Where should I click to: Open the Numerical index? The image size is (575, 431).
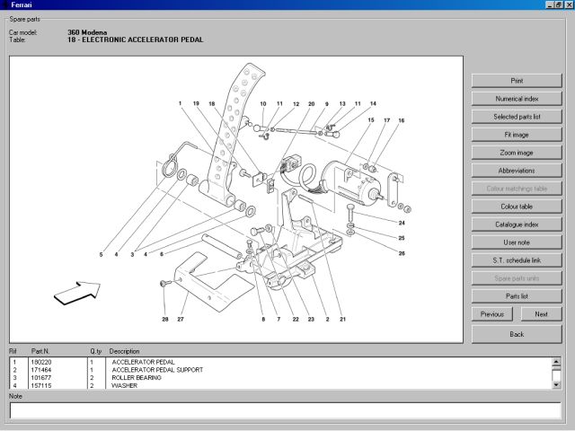(517, 99)
